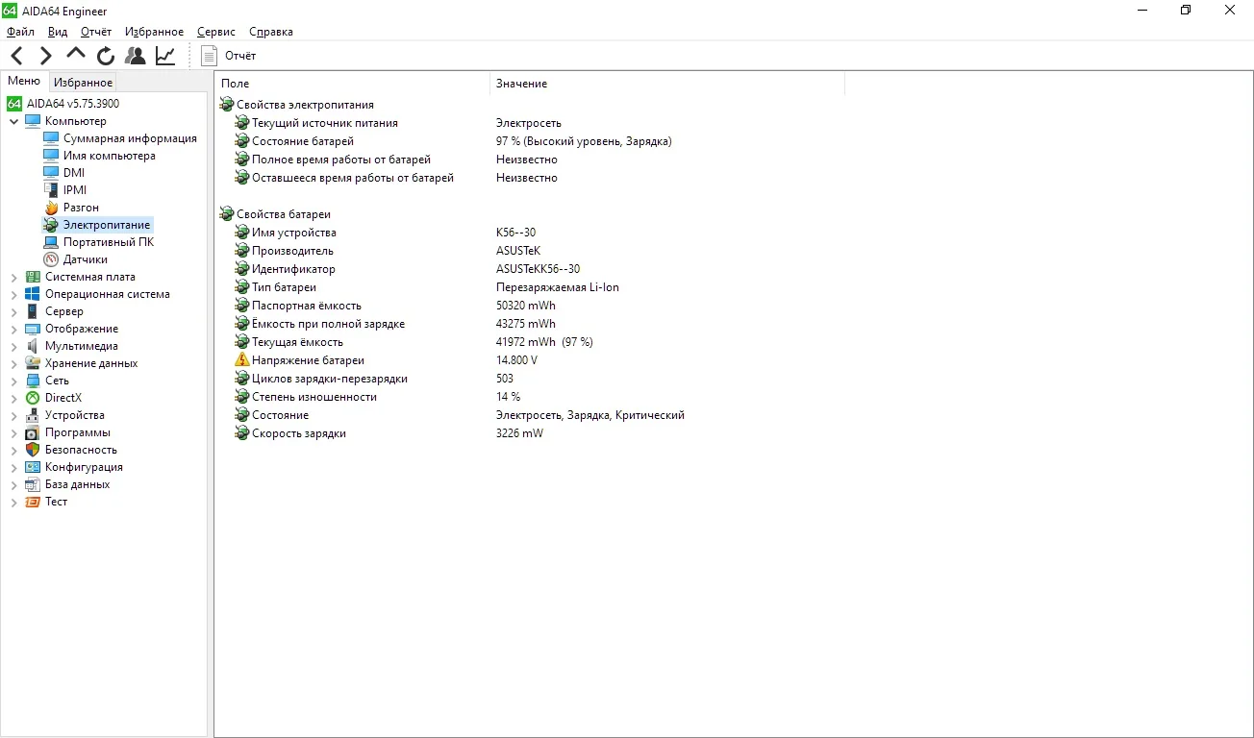Select the Циклов зарядки-перезарядки row
This screenshot has height=738, width=1254.
[330, 379]
